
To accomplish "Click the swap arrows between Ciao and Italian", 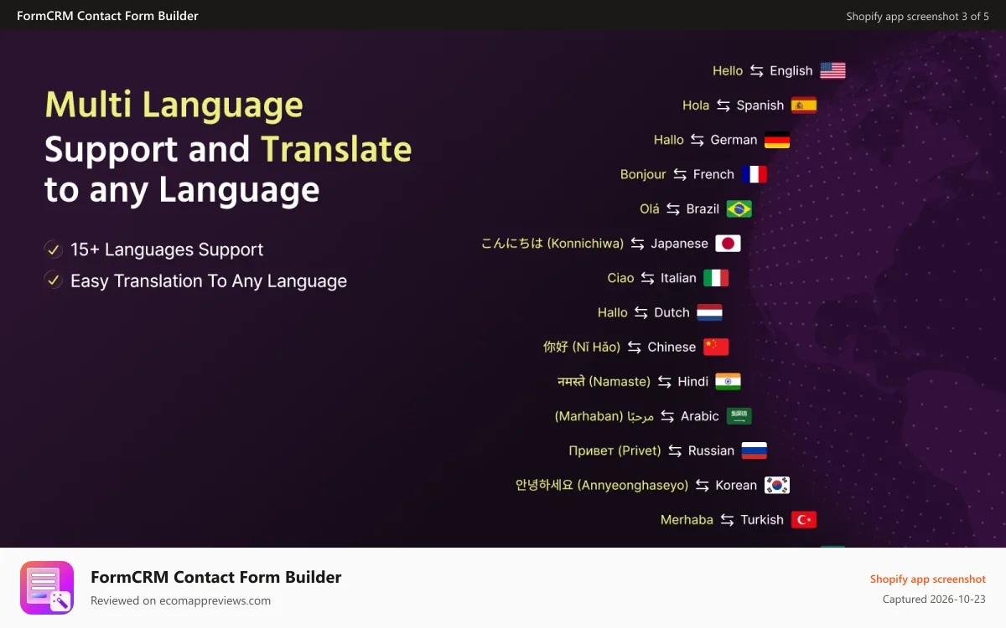I will click(647, 278).
